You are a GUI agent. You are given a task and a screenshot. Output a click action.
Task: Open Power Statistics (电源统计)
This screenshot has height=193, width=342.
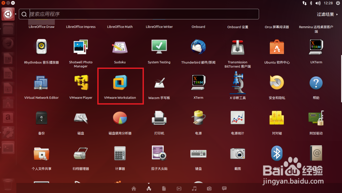click(x=238, y=118)
